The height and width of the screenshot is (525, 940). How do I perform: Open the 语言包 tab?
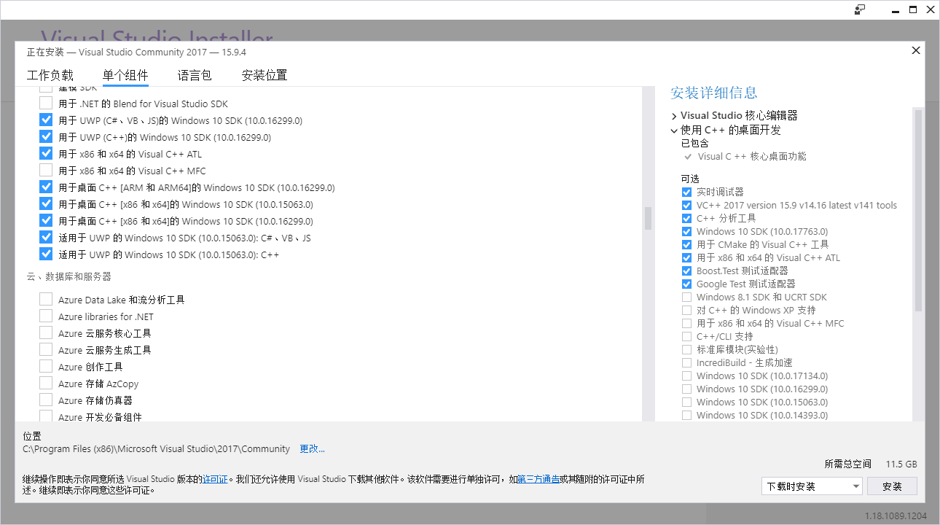(195, 75)
